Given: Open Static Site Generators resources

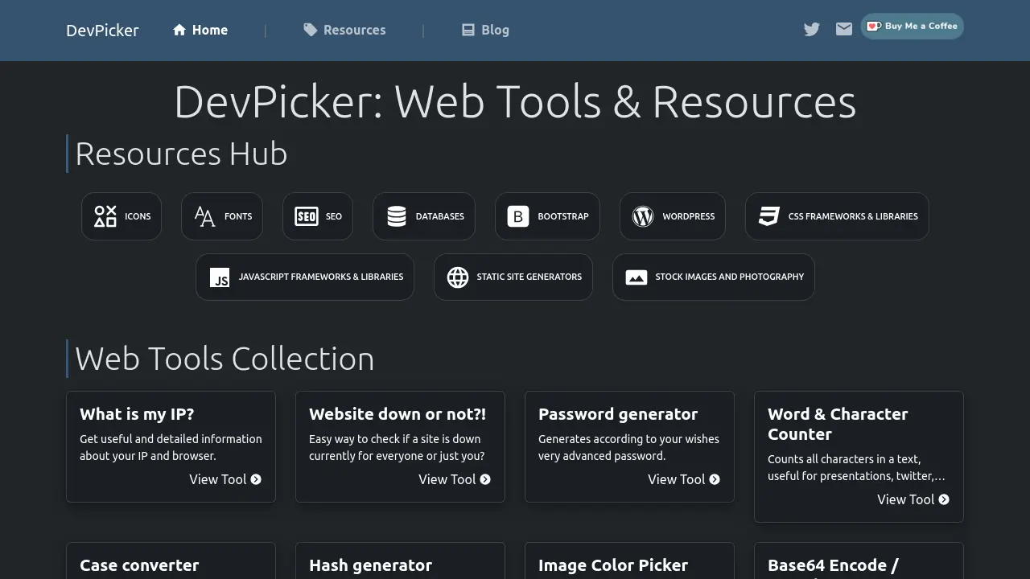Looking at the screenshot, I should point(513,277).
